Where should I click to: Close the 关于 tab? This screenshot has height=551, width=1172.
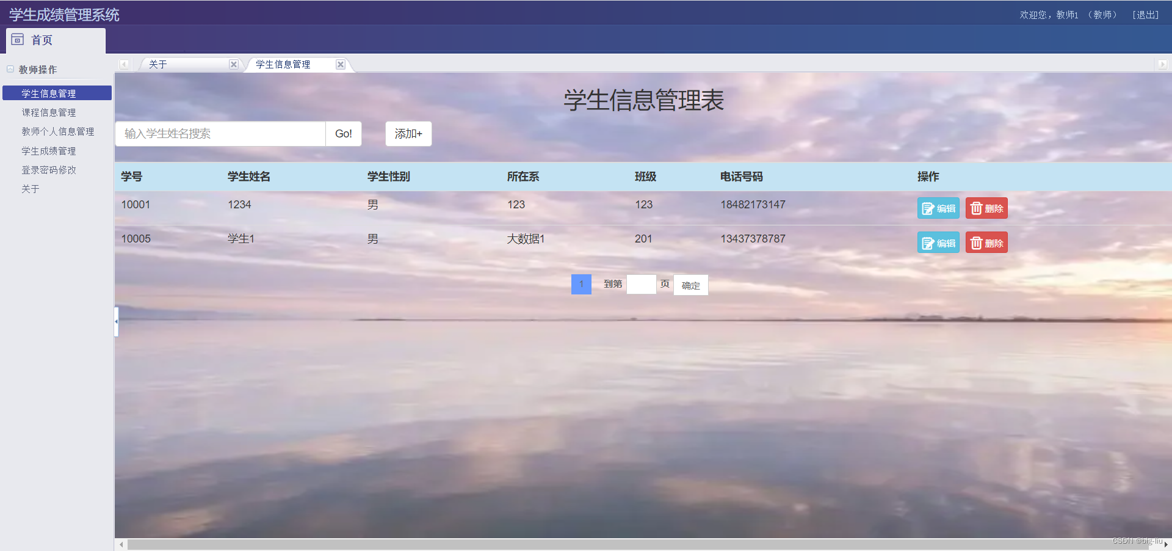(x=233, y=64)
